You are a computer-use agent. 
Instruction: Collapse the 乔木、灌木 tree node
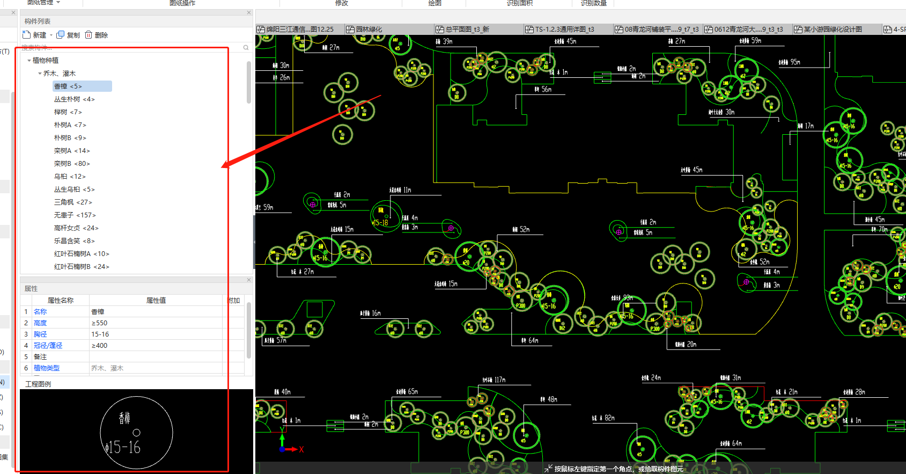40,74
